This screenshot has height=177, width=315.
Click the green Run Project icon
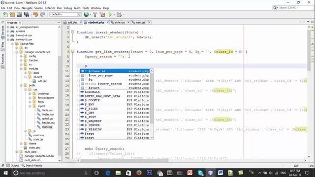pyautogui.click(x=110, y=14)
